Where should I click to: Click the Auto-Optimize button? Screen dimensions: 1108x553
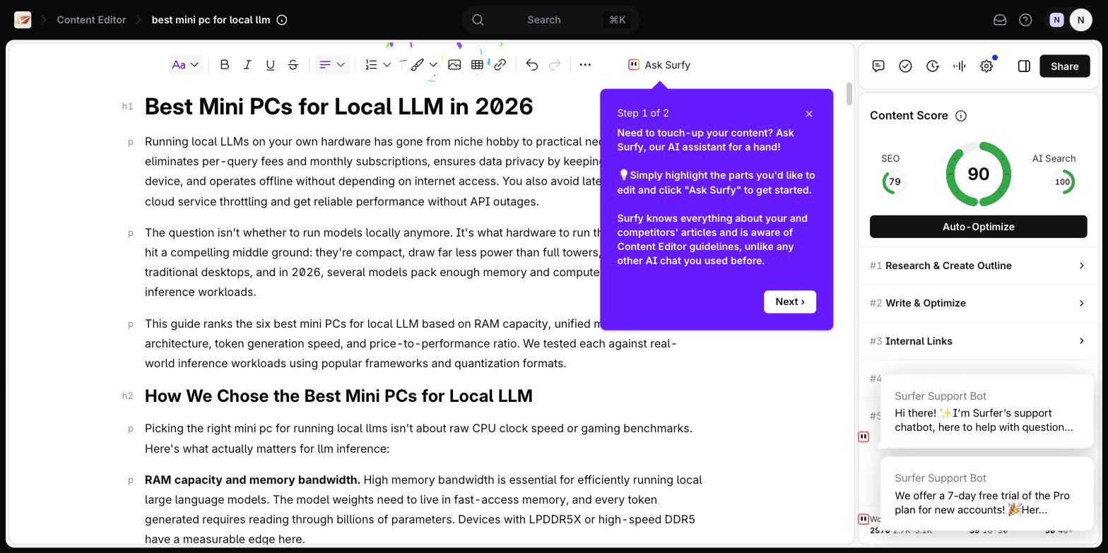978,227
